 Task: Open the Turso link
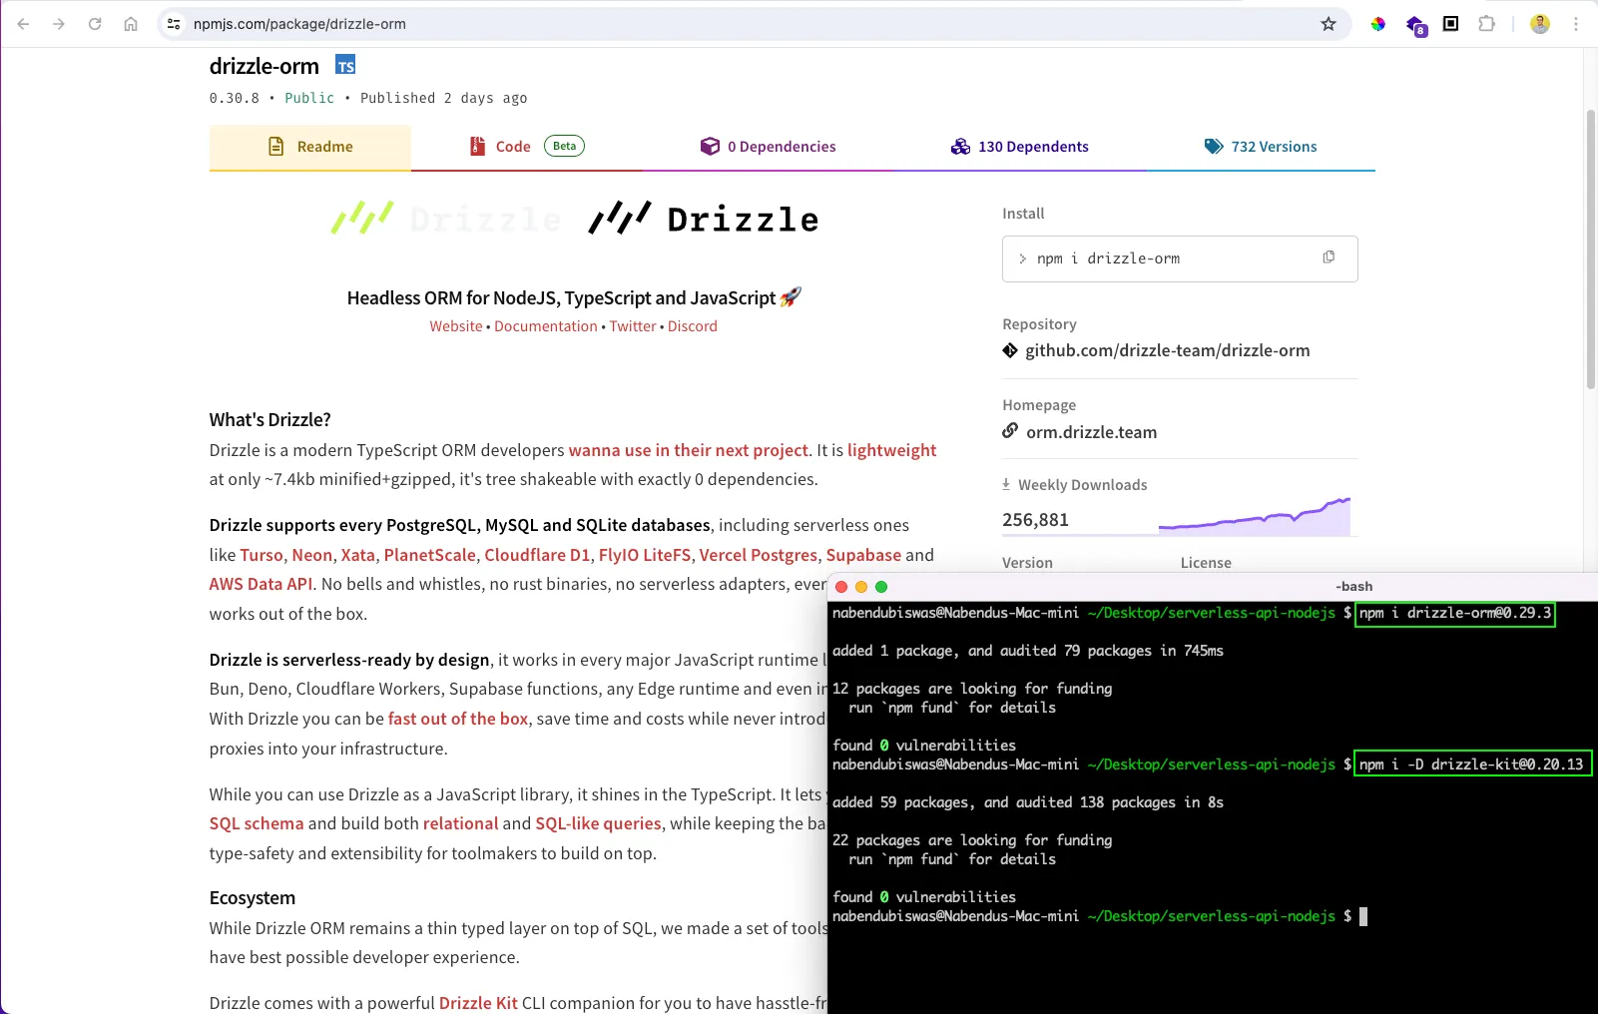pyautogui.click(x=262, y=555)
